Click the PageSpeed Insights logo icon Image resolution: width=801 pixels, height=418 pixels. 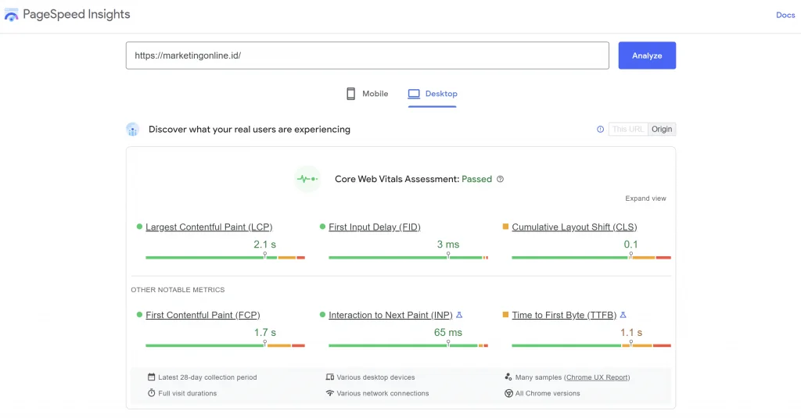(x=11, y=15)
